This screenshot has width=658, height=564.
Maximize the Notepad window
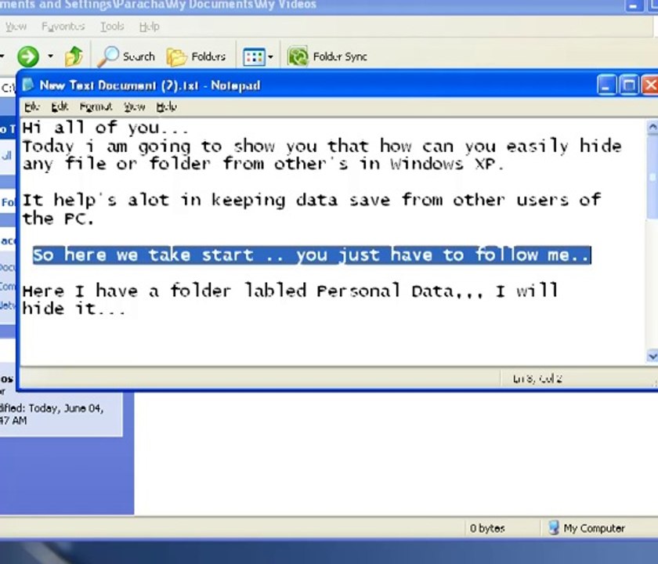[x=629, y=85]
